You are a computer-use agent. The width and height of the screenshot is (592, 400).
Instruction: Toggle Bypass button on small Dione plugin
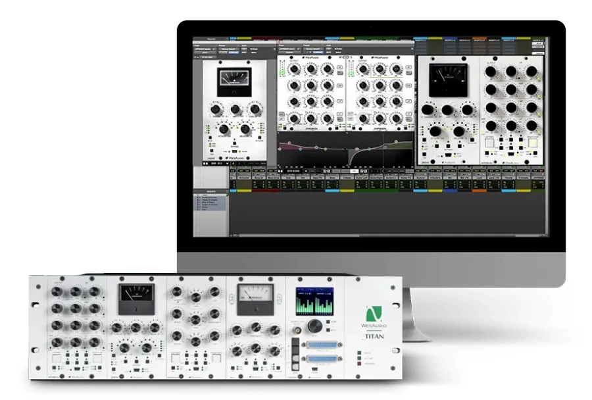234,143
